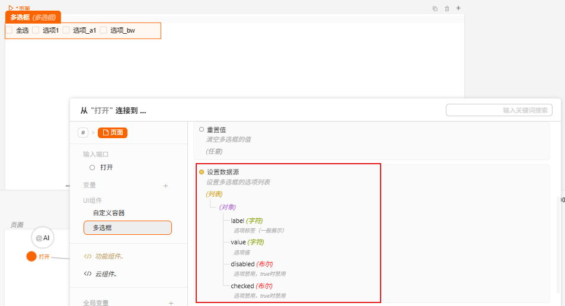The image size is (565, 306).
Task: Click the trash delete icon above the canvas
Action: [447, 9]
